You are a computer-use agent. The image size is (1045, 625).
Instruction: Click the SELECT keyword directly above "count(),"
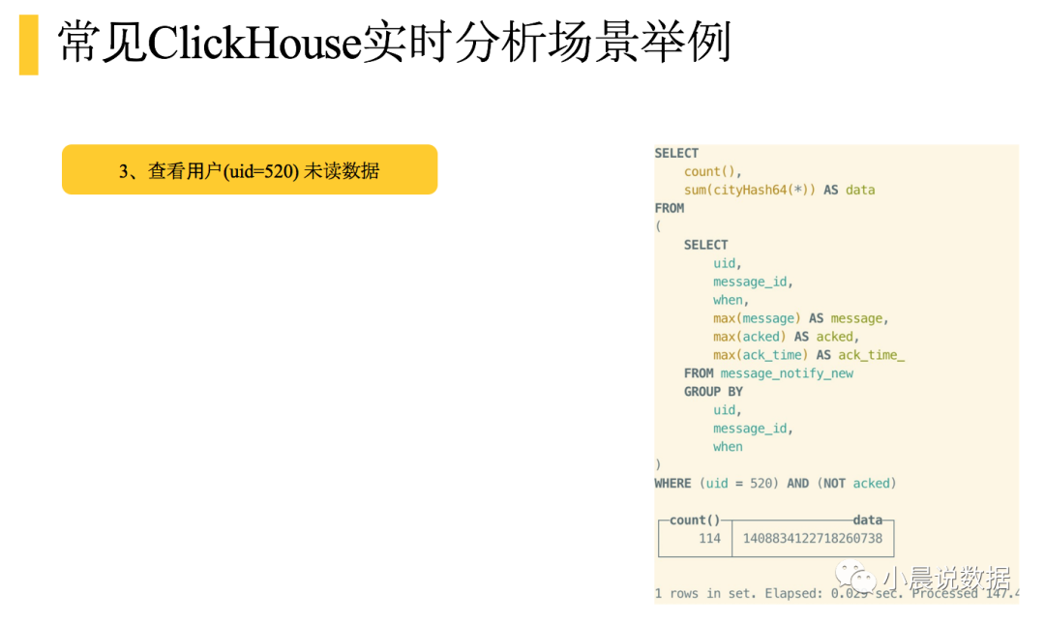[676, 153]
